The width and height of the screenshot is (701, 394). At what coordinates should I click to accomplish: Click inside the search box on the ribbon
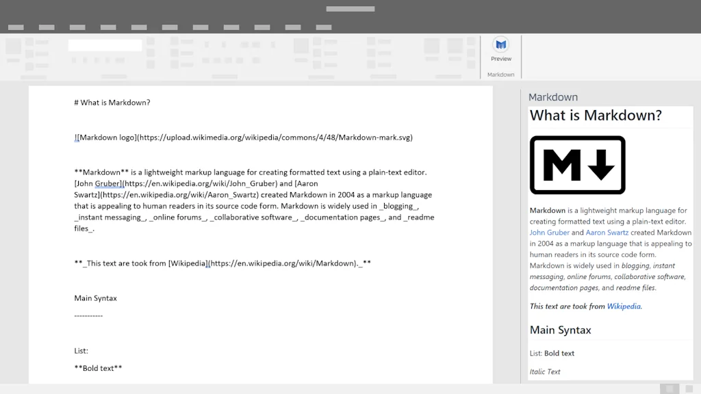(x=105, y=44)
